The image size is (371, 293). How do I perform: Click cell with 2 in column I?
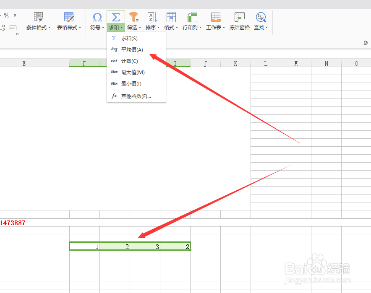175,246
